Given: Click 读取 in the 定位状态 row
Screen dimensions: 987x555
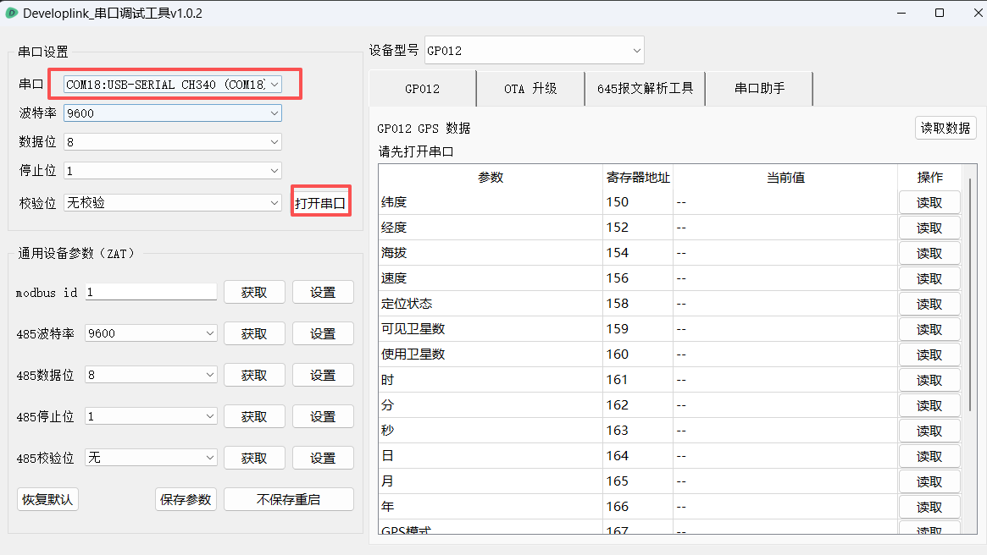Looking at the screenshot, I should click(929, 305).
